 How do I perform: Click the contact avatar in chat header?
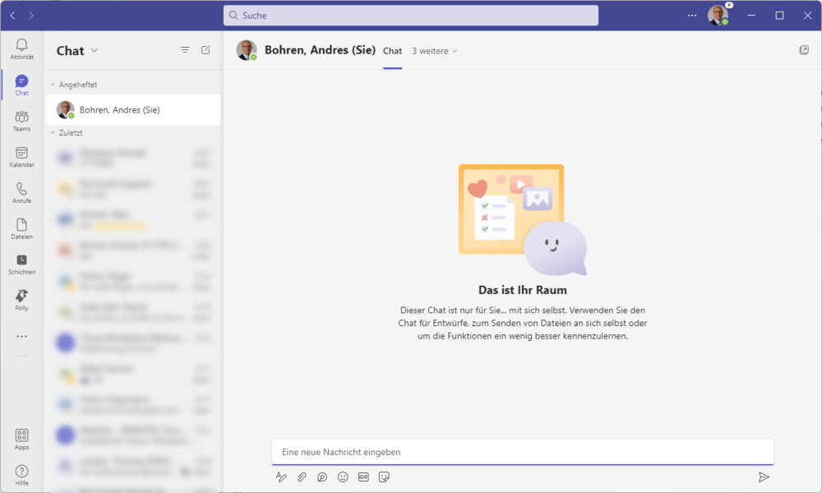[247, 50]
